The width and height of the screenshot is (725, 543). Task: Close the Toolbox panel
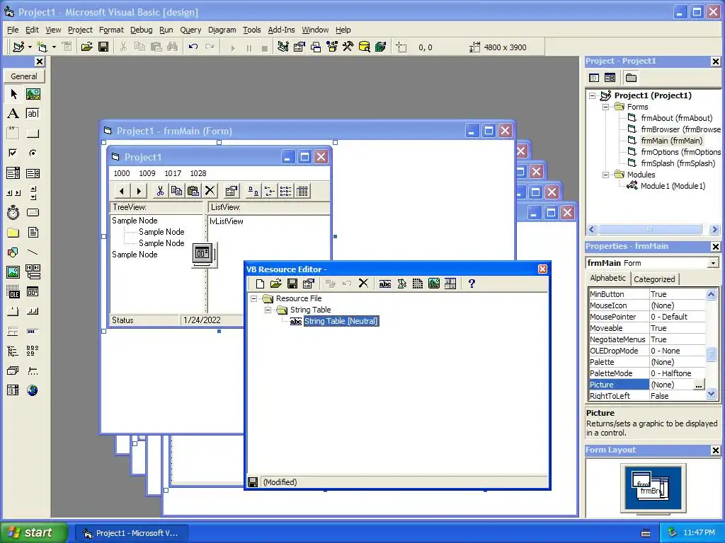[40, 62]
